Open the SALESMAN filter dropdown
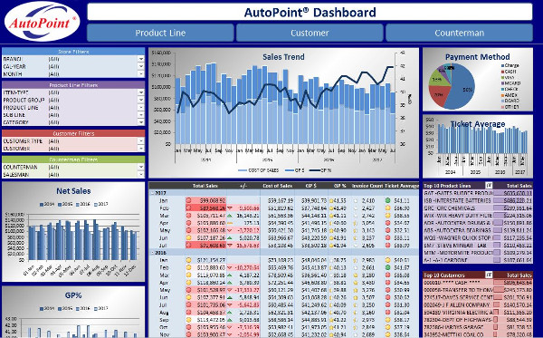Viewport: 543px width, 338px height. (140, 175)
